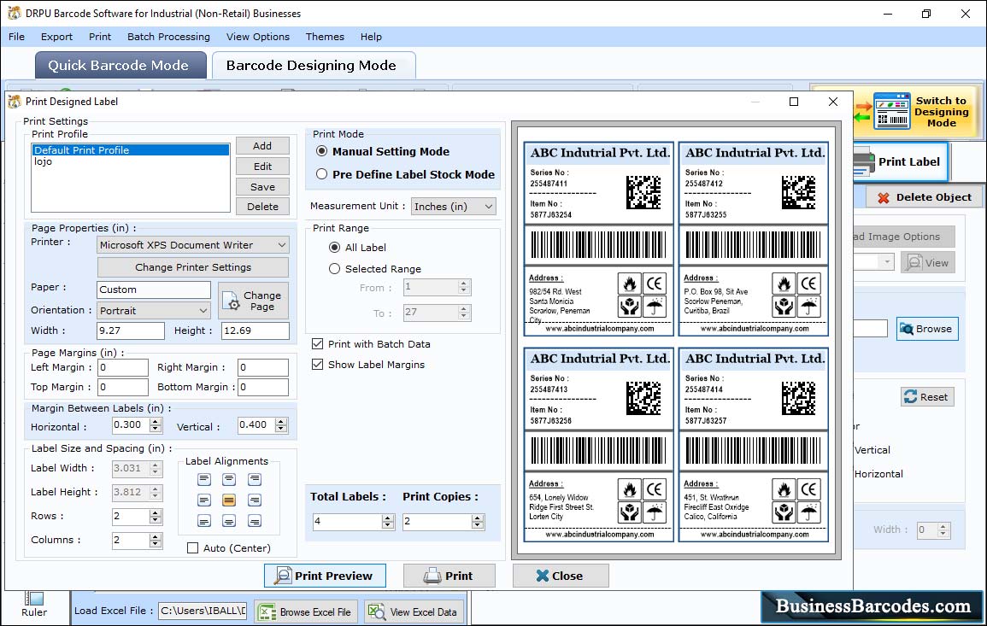
Task: Increase the Horizontal margin between labels
Action: point(156,422)
